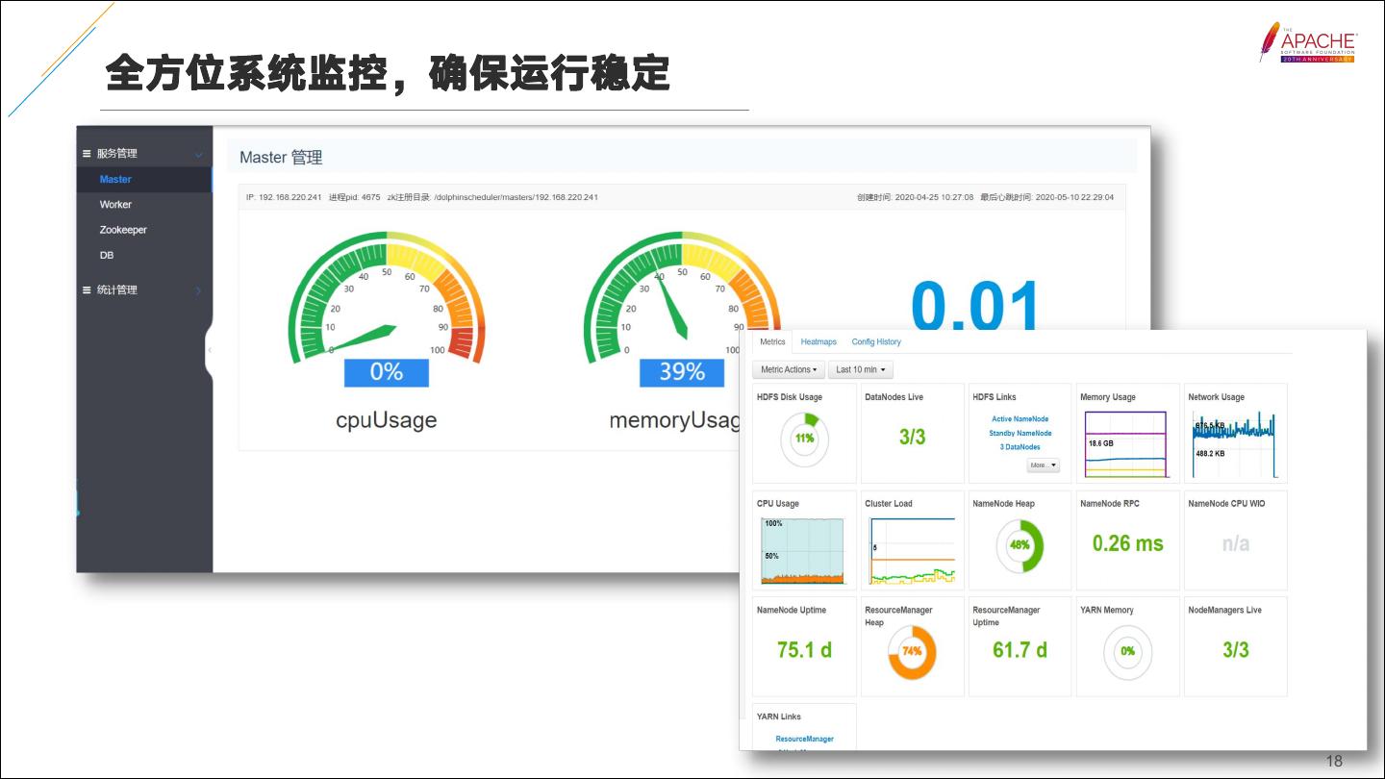The height and width of the screenshot is (779, 1385).
Task: Switch to the Config History tab
Action: coord(876,342)
